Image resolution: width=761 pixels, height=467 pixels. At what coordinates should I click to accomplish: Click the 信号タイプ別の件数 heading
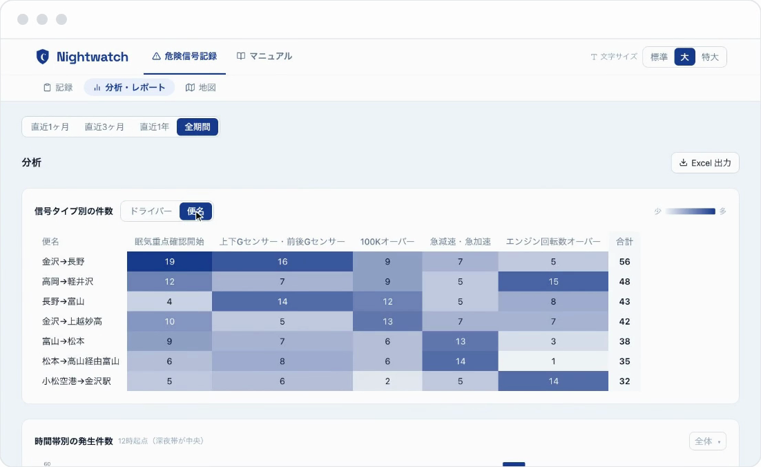coord(74,211)
